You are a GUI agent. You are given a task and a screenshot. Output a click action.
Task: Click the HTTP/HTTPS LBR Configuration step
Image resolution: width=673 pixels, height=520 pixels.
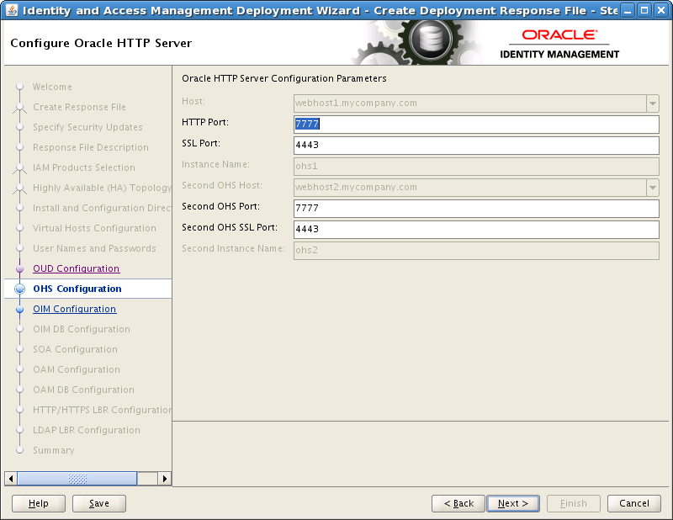pos(102,410)
